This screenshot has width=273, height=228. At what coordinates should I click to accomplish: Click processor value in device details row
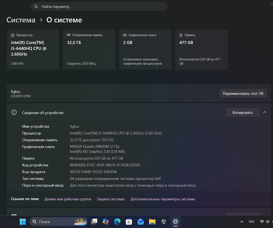(116, 133)
